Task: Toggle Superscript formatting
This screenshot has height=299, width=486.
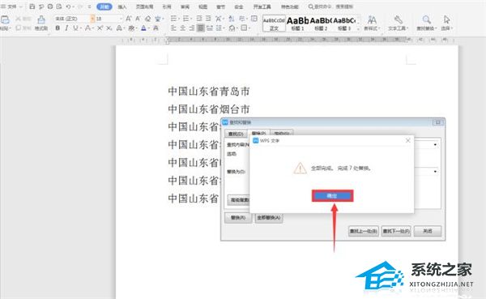Action: point(100,28)
